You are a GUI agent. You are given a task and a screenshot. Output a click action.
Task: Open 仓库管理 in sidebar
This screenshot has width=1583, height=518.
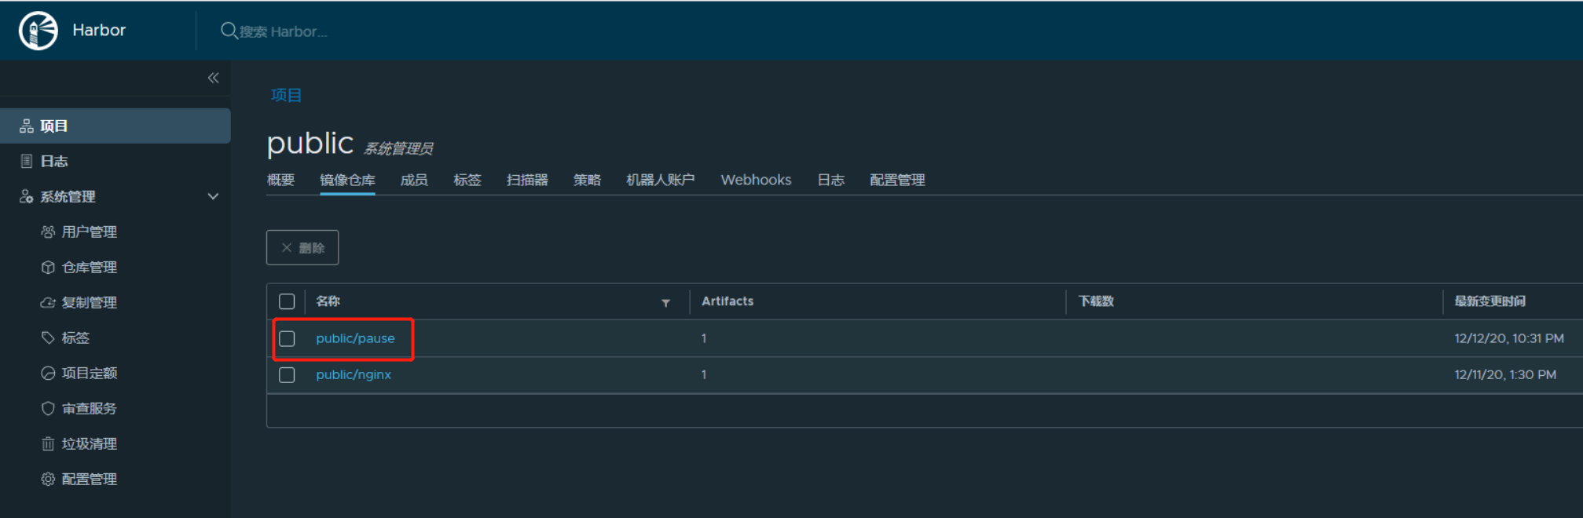(90, 268)
